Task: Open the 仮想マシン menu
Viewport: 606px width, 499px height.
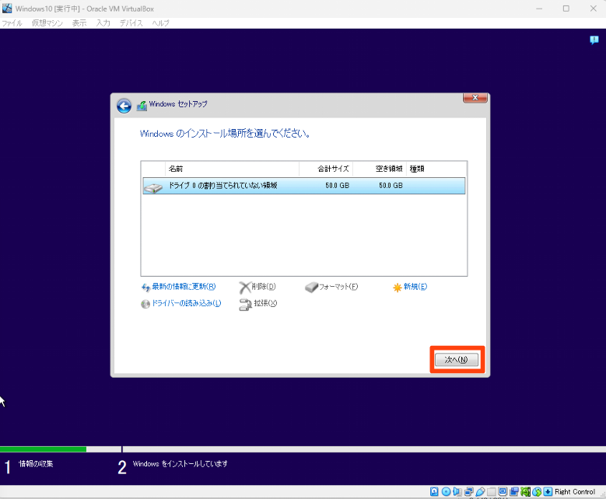Action: (47, 23)
